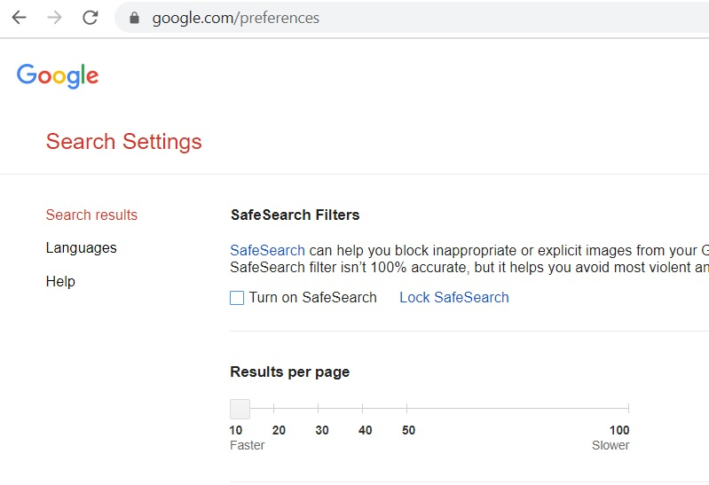709x485 pixels.
Task: Select Search results in the sidebar
Action: point(91,215)
